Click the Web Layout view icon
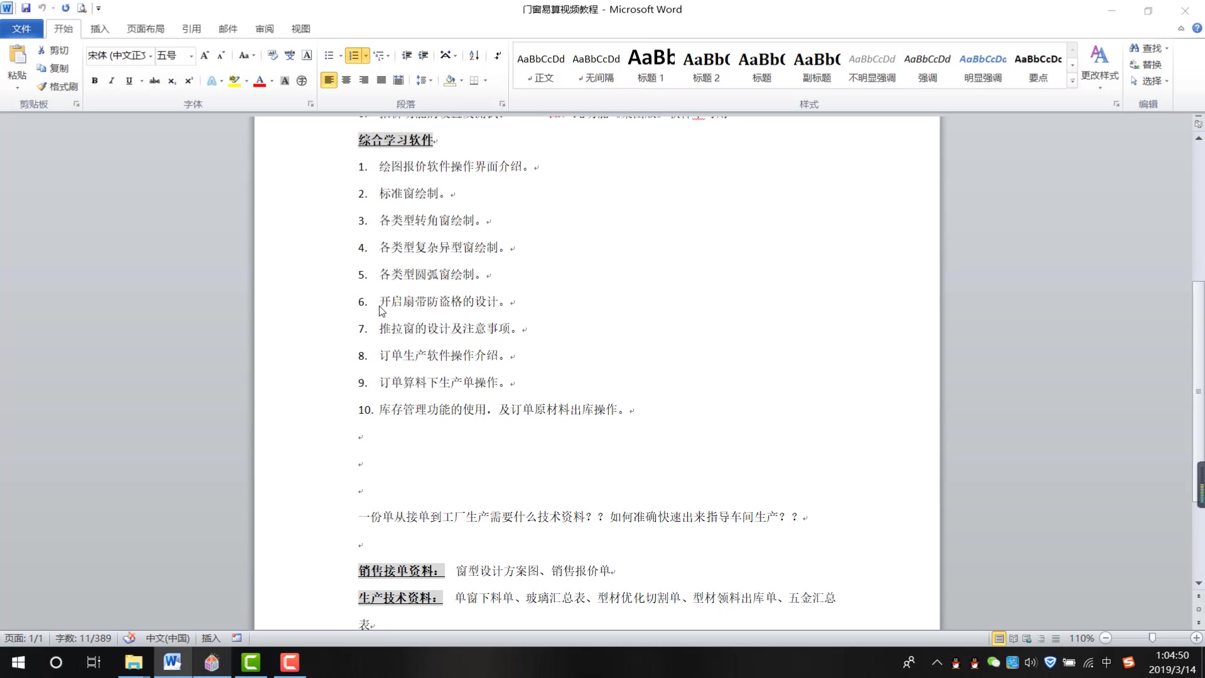This screenshot has height=678, width=1205. (1027, 638)
